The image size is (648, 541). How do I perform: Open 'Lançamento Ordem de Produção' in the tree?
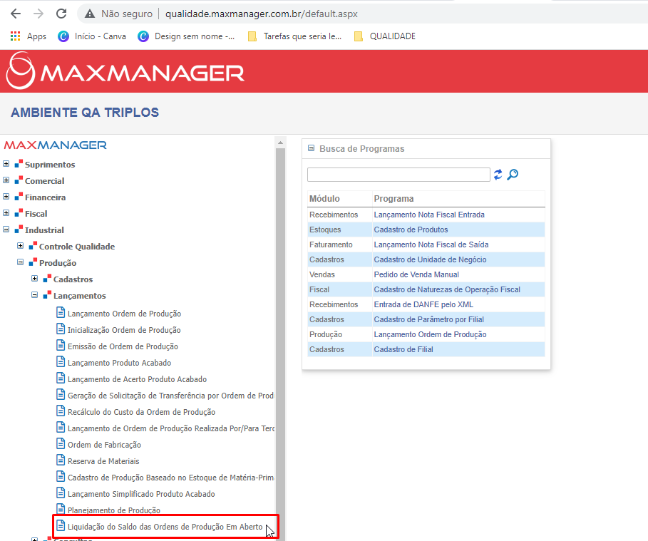point(124,314)
